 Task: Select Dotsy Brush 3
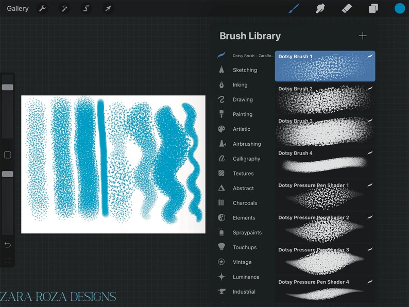coord(325,131)
